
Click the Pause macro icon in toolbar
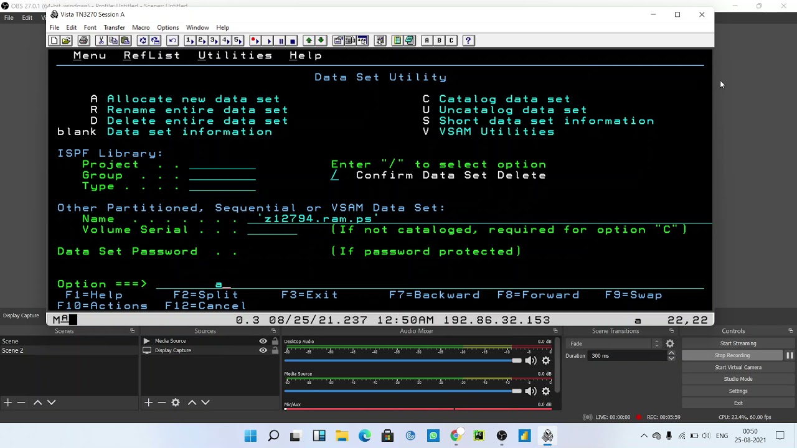(x=280, y=40)
